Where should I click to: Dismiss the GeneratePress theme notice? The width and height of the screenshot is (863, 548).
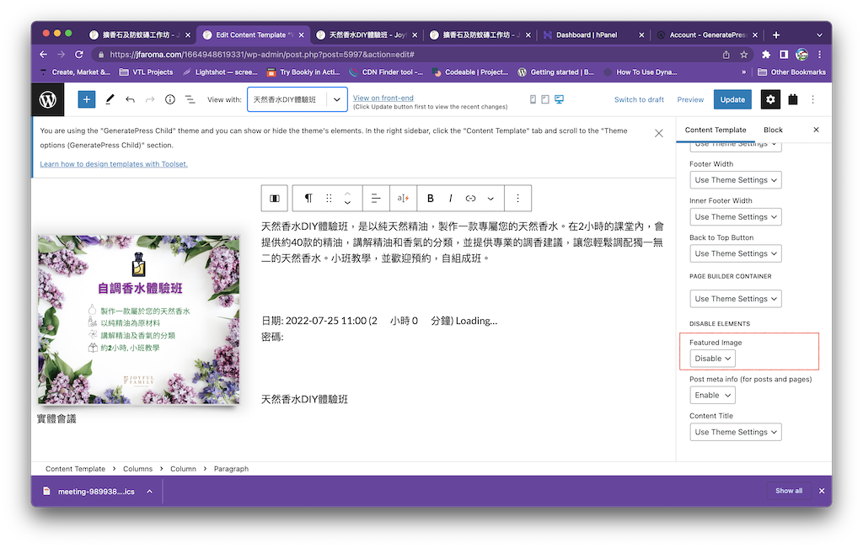659,134
